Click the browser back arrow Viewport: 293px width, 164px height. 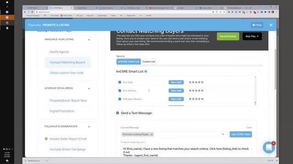pos(25,12)
